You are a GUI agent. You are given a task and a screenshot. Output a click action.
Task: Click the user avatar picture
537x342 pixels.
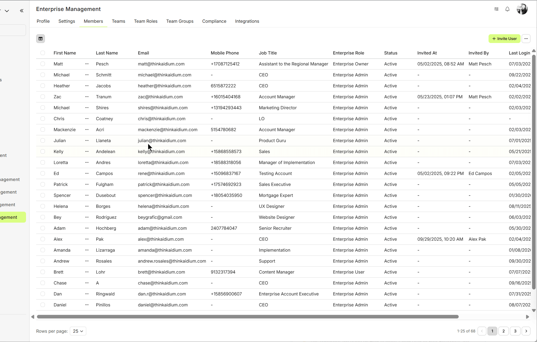(522, 9)
